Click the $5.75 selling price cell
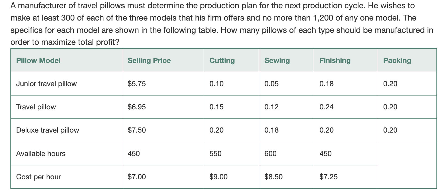Screen dimensions: 441x191 [137, 84]
